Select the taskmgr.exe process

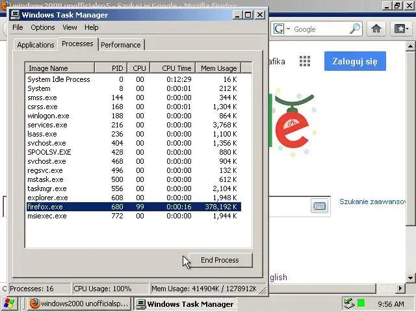tap(134, 188)
